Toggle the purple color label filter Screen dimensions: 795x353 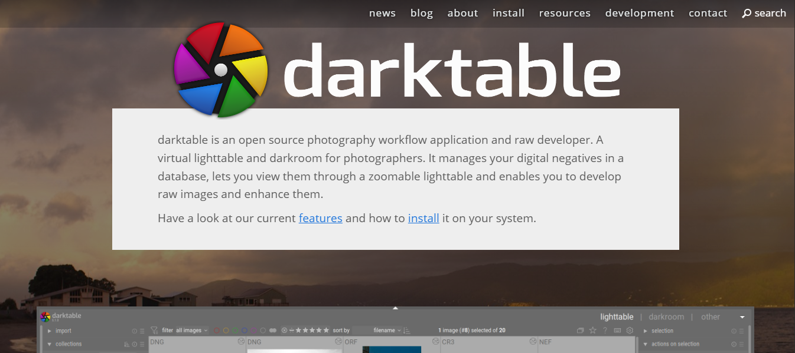pos(253,331)
